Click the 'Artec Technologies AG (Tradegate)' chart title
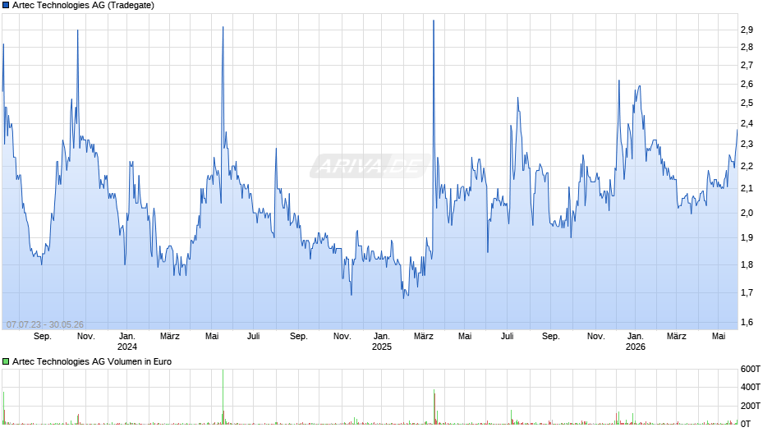This screenshot has width=772, height=432. click(83, 6)
